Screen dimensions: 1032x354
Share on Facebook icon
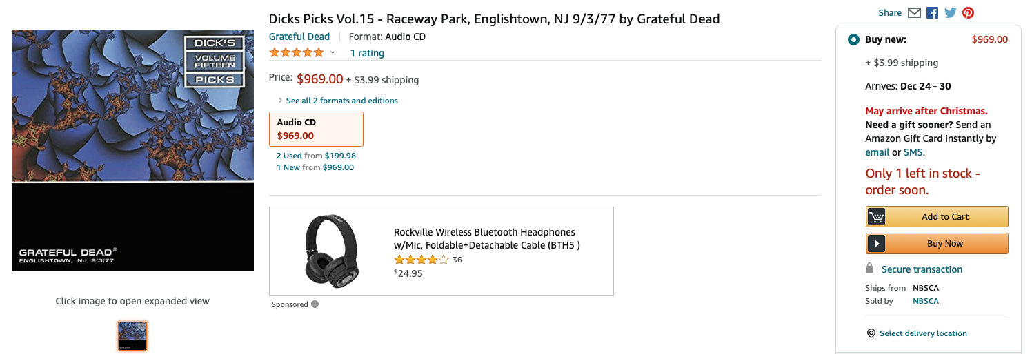933,13
